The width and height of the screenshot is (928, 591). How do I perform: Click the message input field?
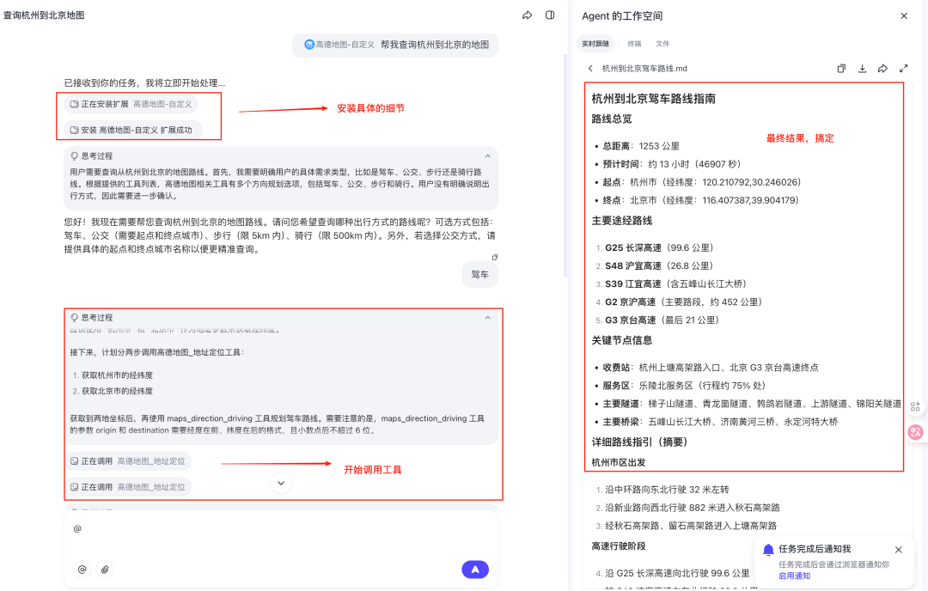[x=281, y=529]
